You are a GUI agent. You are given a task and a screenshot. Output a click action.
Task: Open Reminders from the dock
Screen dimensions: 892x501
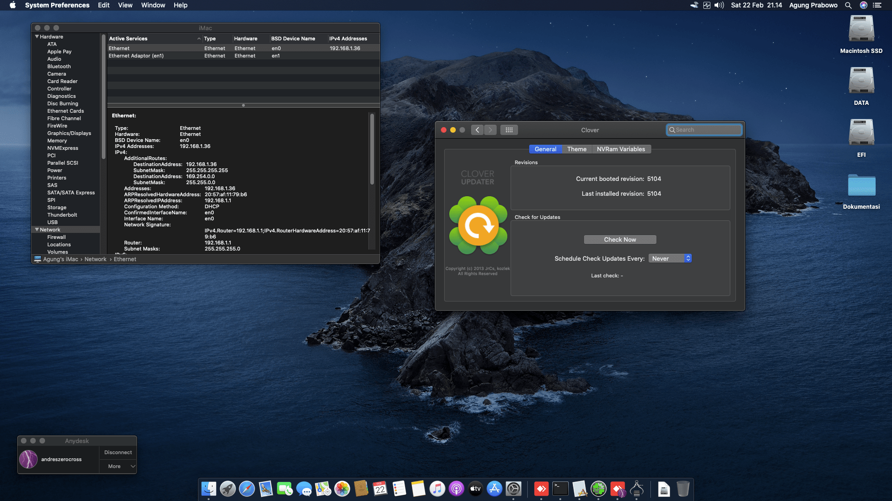(x=399, y=488)
